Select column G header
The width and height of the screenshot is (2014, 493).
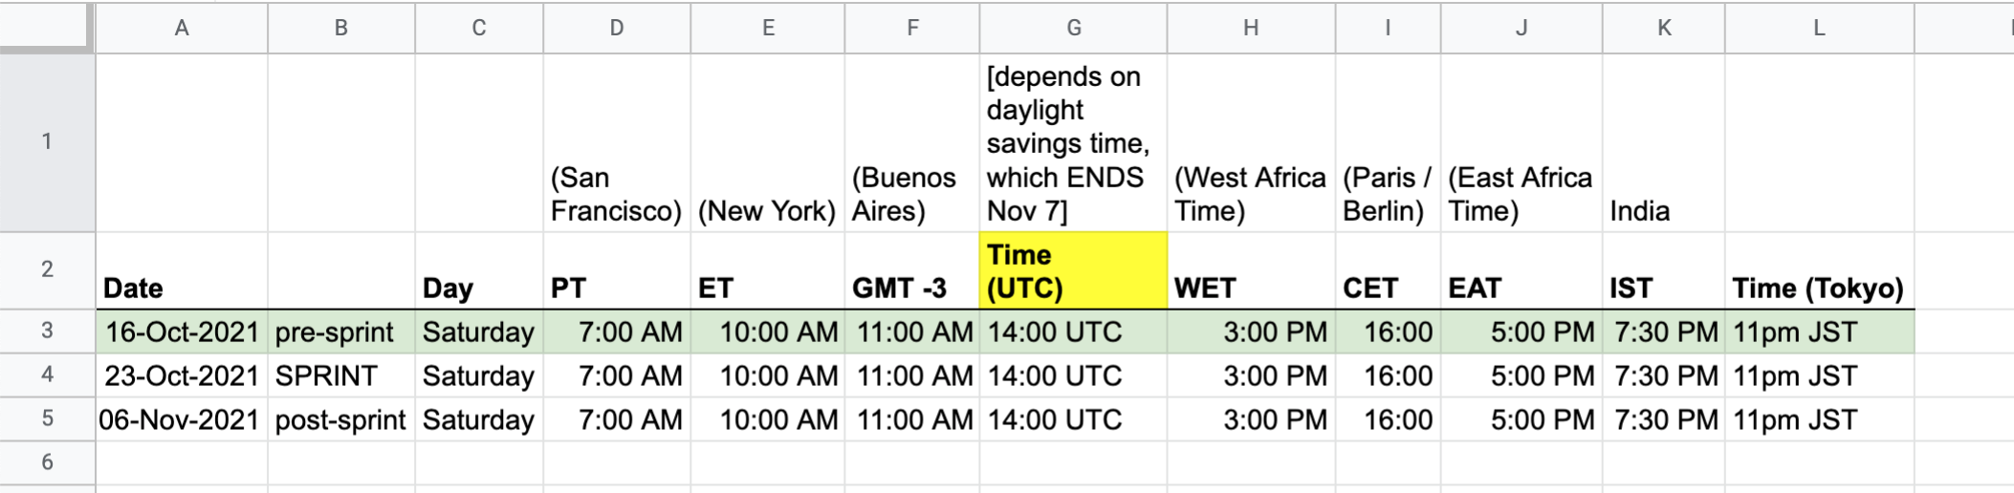tap(1073, 28)
